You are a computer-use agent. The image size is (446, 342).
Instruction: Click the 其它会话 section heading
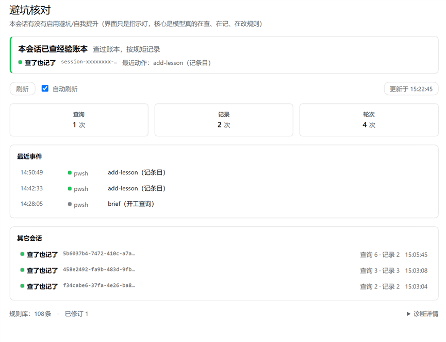(29, 238)
